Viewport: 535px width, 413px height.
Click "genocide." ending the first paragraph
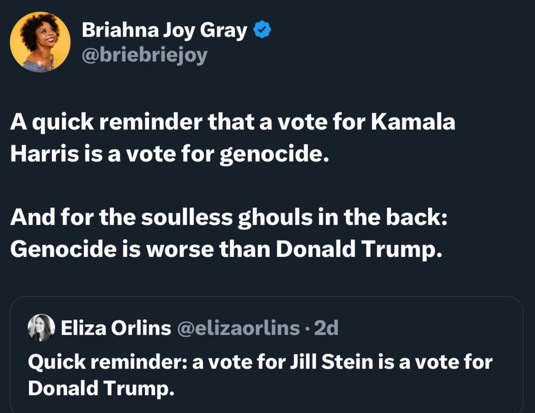[273, 155]
